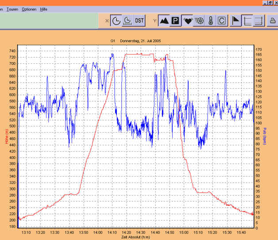Click the chart title Donnerstag, 21. Juli 2005
Viewport: 278px width, 240px height.
click(x=141, y=41)
